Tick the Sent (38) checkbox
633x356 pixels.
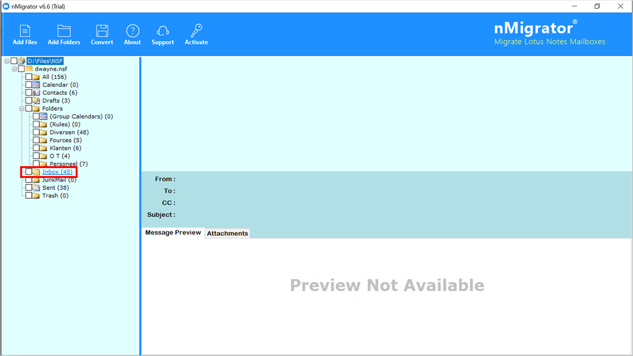pyautogui.click(x=29, y=187)
